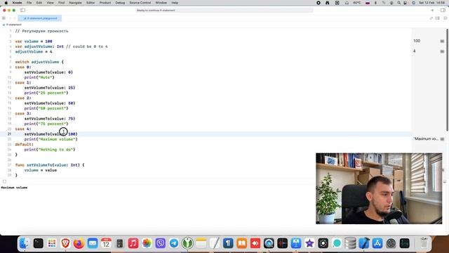Viewport: 449px width, 253px height.
Task: Click the date and time in menu bar
Action: coord(432,3)
